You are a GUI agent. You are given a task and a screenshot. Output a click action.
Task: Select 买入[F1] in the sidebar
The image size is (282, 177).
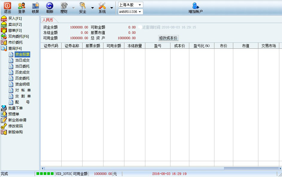click(15, 19)
